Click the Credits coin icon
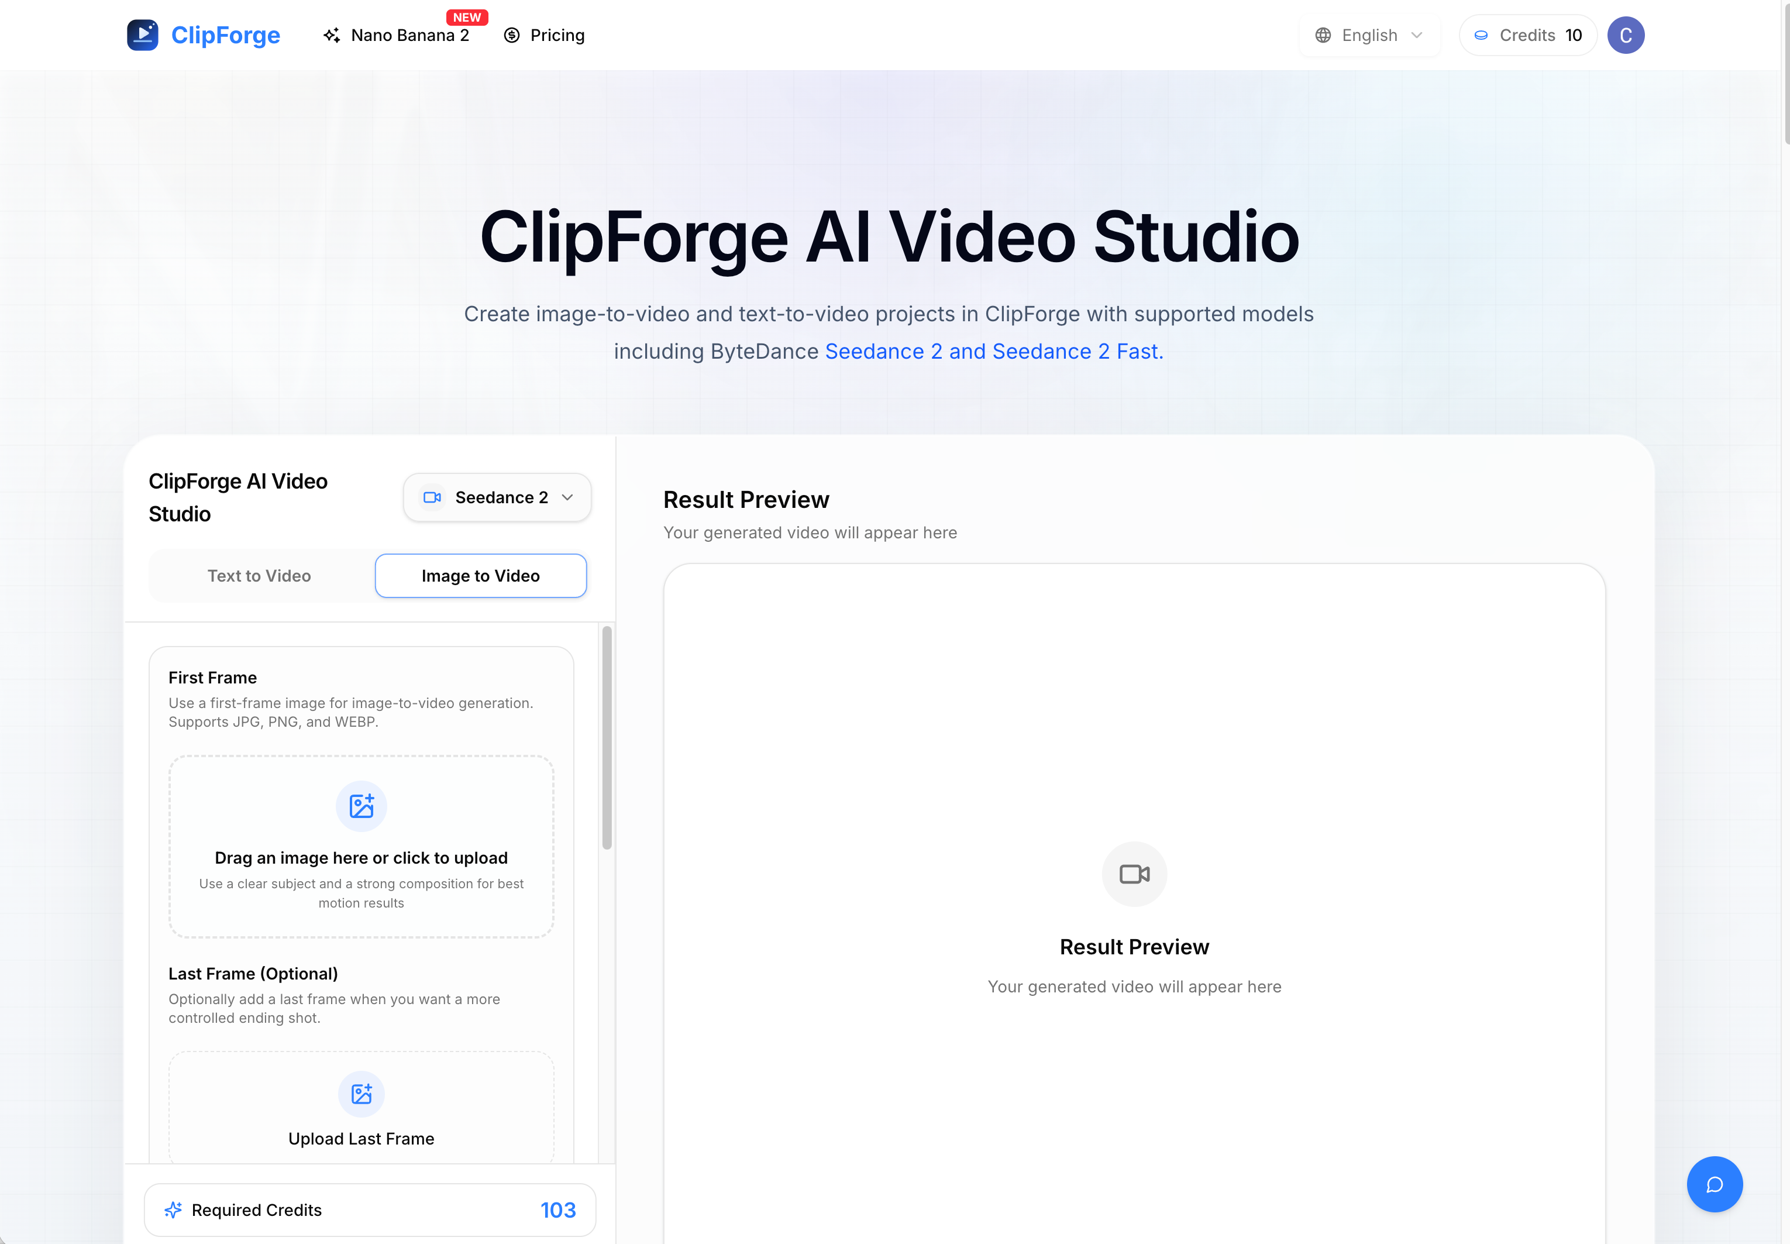The width and height of the screenshot is (1790, 1244). tap(1481, 35)
